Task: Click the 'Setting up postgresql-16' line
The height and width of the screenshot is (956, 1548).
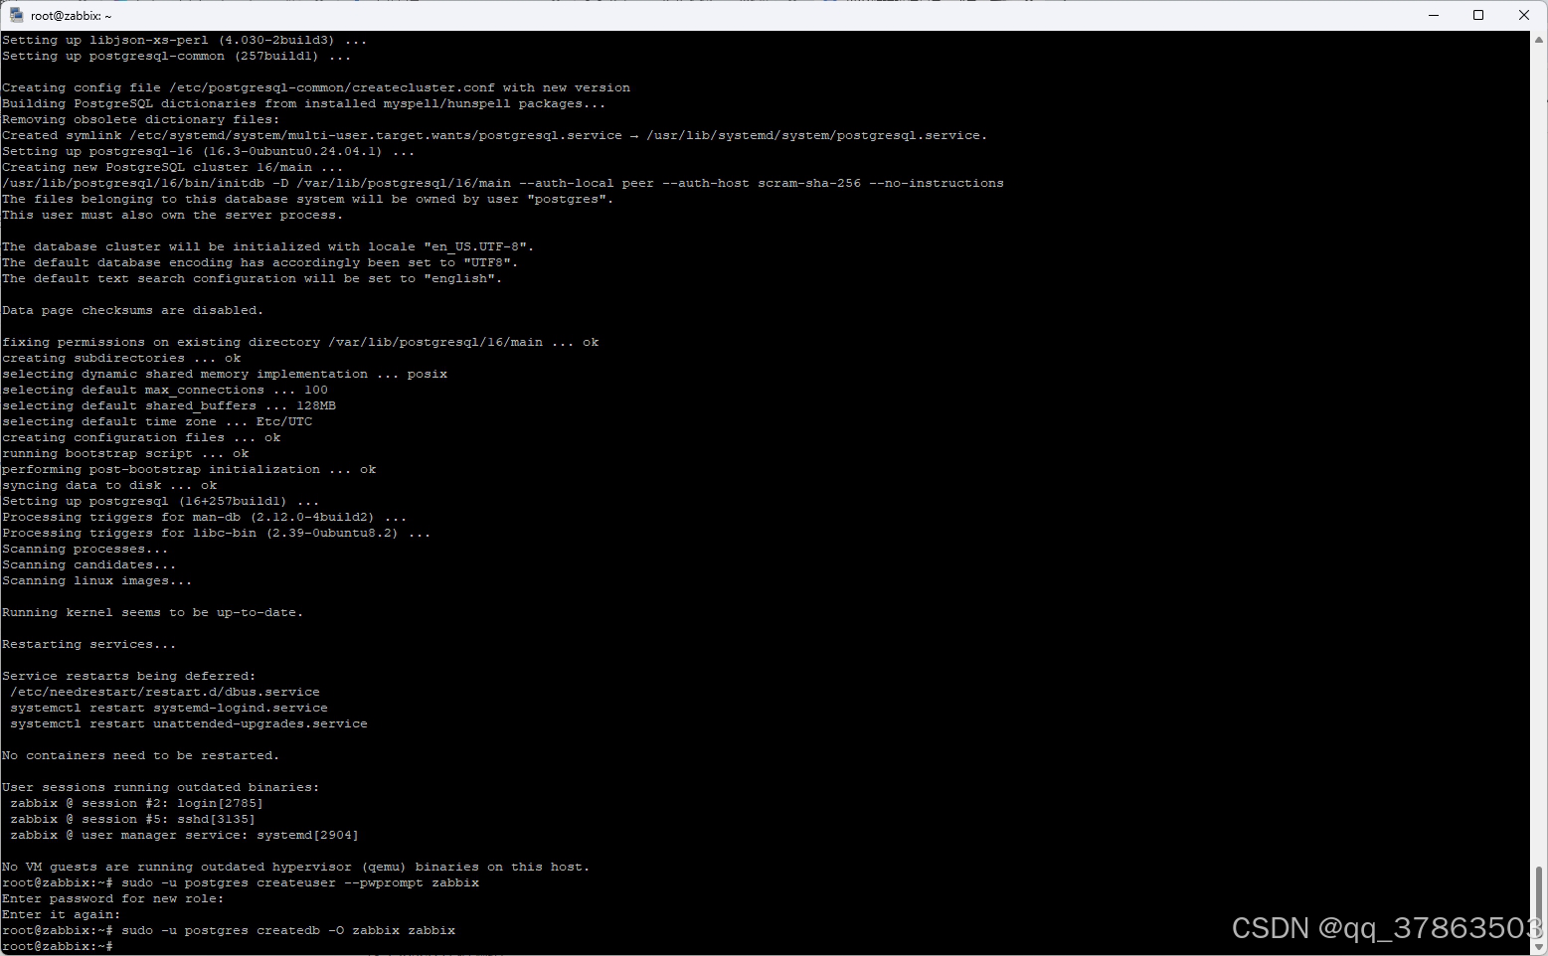Action: coord(209,151)
